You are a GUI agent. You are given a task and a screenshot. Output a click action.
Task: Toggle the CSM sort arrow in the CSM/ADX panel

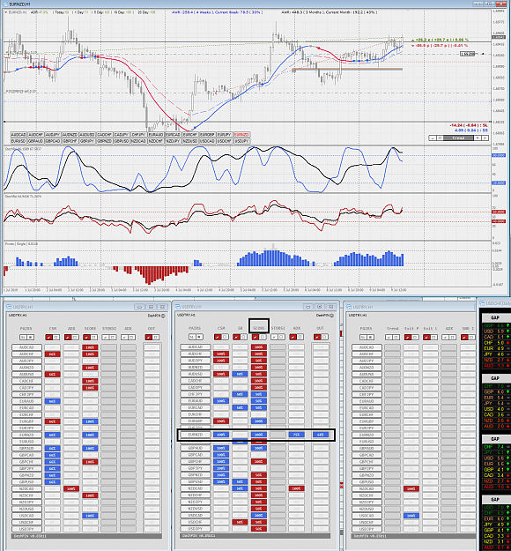coord(48,338)
